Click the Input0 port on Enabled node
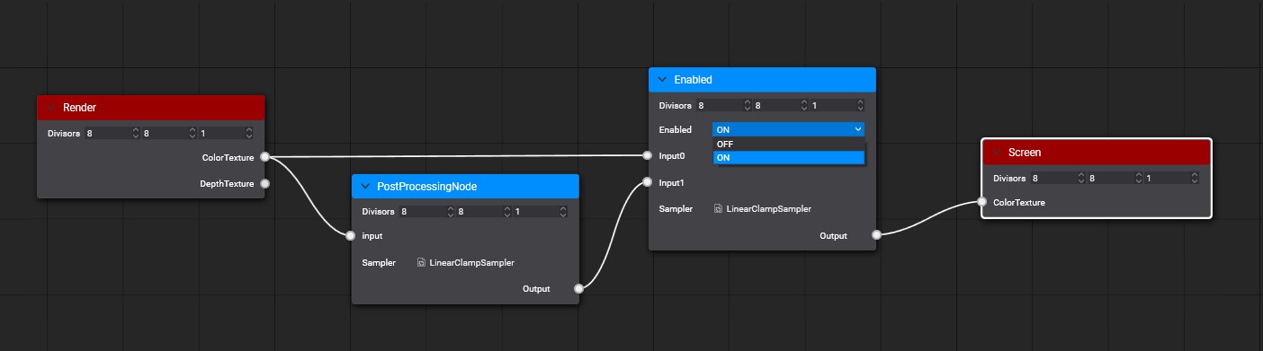1263x351 pixels. point(647,155)
